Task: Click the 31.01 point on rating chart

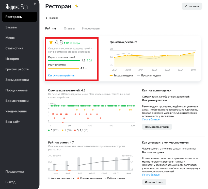Action: 194,53
